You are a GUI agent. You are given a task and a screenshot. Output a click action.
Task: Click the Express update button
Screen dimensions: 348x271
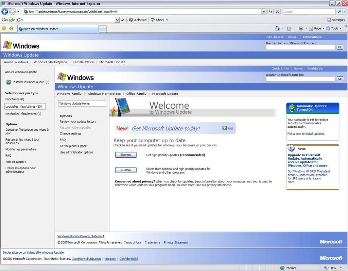coord(126,155)
